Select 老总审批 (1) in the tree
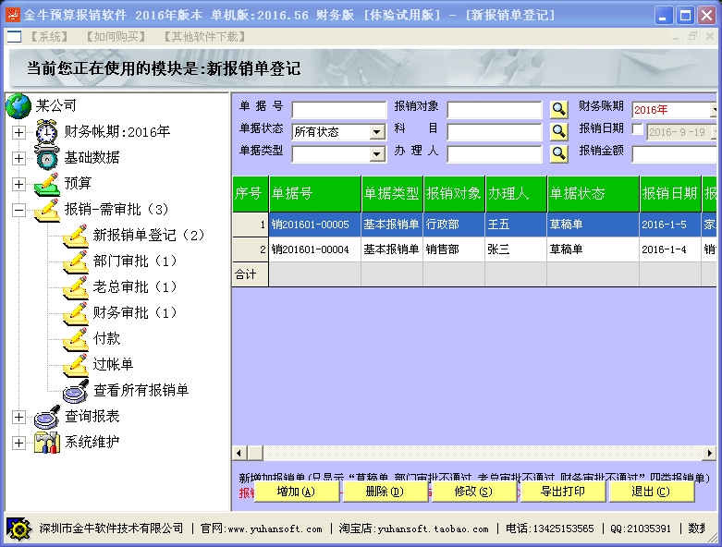The height and width of the screenshot is (547, 722). tap(134, 286)
